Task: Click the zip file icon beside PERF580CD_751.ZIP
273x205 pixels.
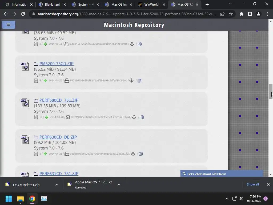Action: pyautogui.click(x=25, y=103)
